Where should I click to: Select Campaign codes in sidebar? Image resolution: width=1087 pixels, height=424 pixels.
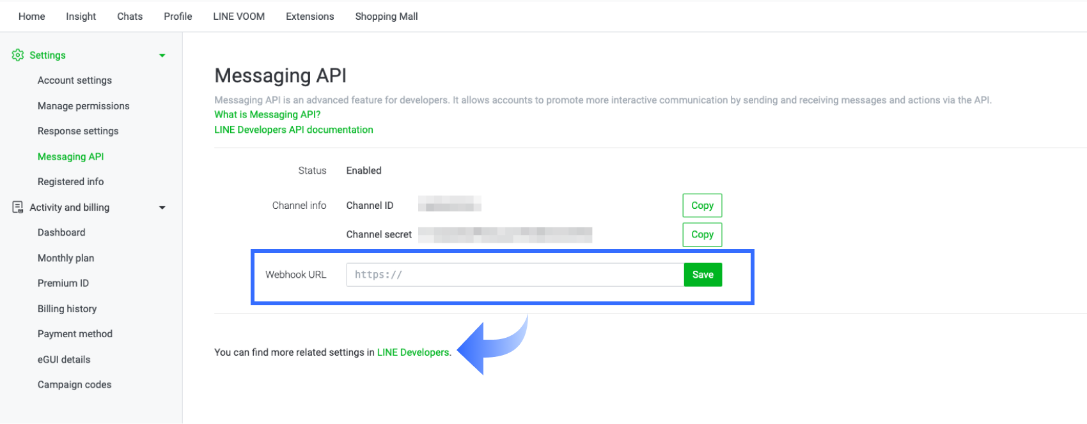click(74, 384)
